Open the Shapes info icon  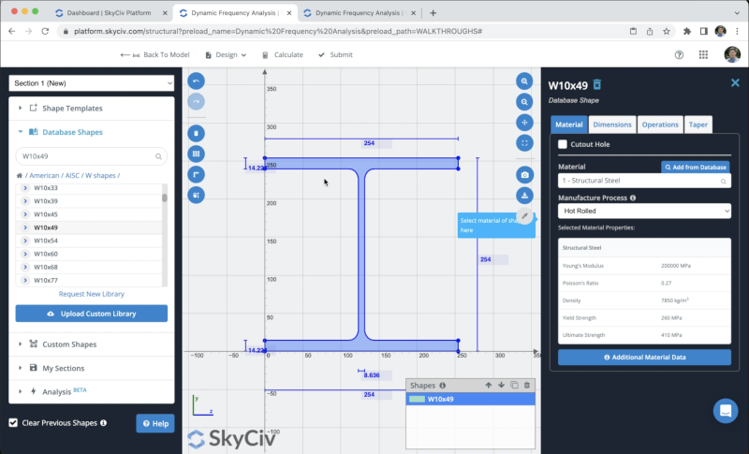[442, 386]
